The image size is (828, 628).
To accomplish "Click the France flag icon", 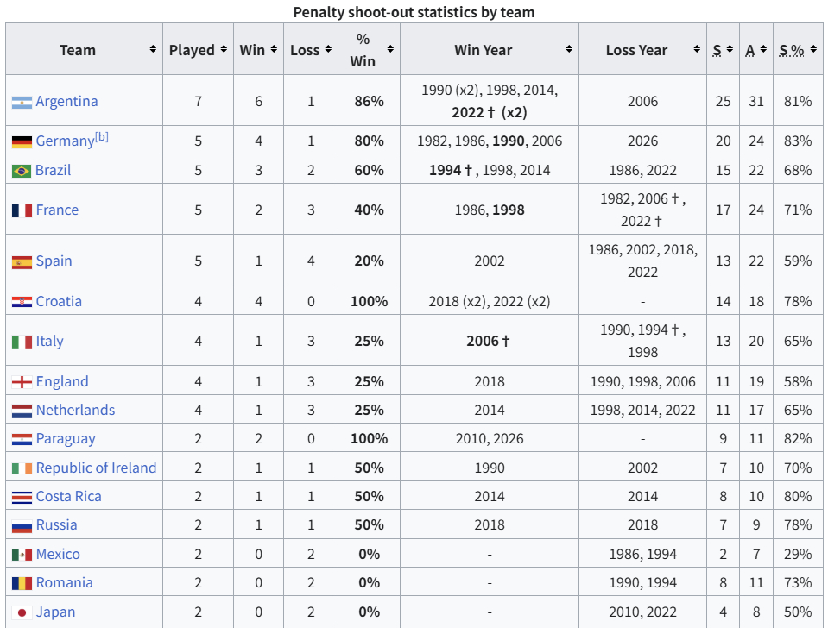I will coord(22,211).
